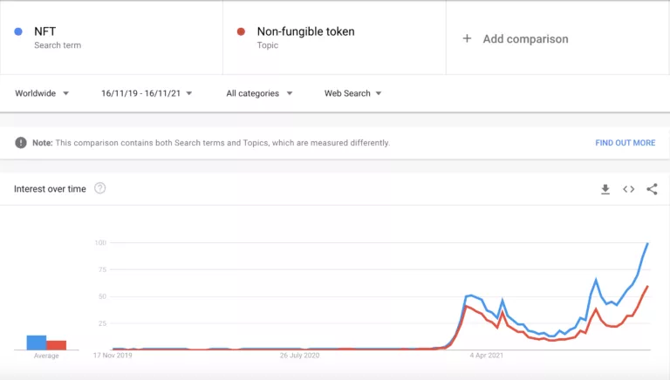This screenshot has width=670, height=380.
Task: Click the plus icon to add comparison
Action: [467, 38]
